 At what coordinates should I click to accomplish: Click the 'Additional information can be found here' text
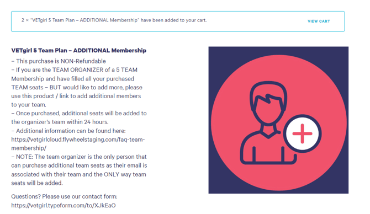68,131
